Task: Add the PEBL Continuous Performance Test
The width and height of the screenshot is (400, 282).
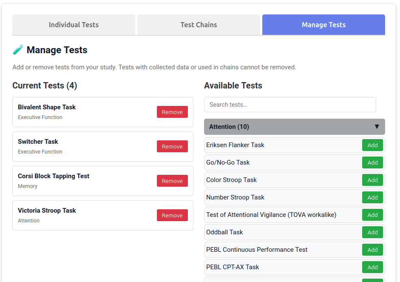Action: (x=372, y=250)
